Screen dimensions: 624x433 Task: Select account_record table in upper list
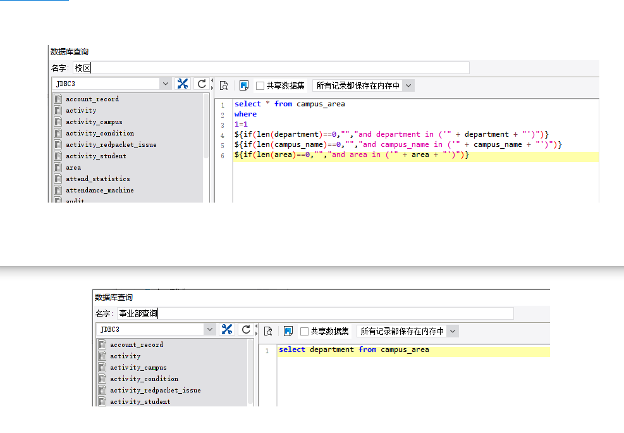tap(92, 99)
